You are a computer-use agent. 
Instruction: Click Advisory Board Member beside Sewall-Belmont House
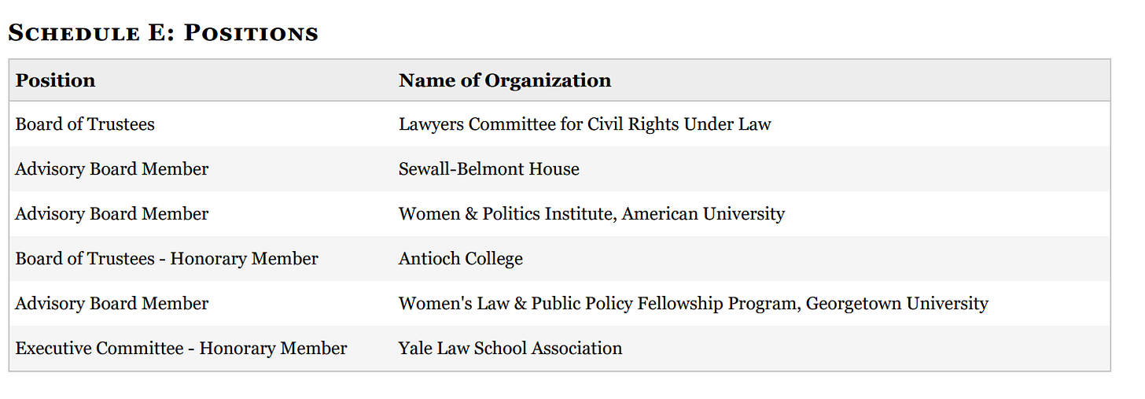pos(112,169)
